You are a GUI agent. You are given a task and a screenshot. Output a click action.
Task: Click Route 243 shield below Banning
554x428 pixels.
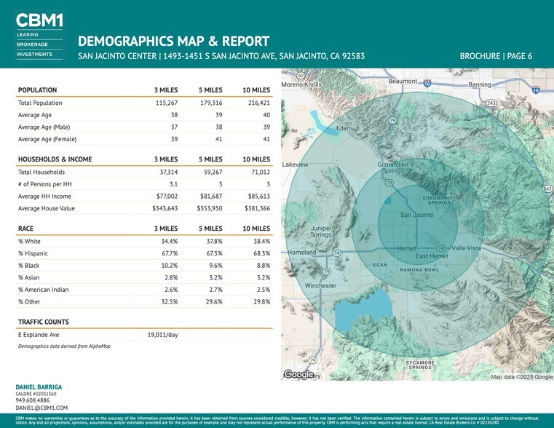pos(491,103)
